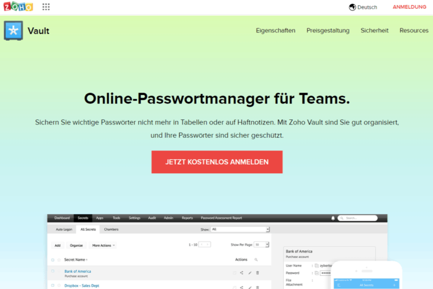This screenshot has height=289, width=433.
Task: Select the Settings tab in app preview
Action: tap(134, 218)
